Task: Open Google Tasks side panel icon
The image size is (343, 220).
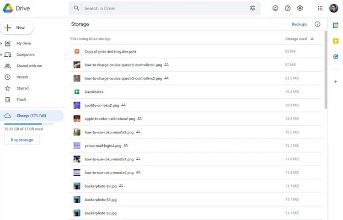Action: point(336,57)
